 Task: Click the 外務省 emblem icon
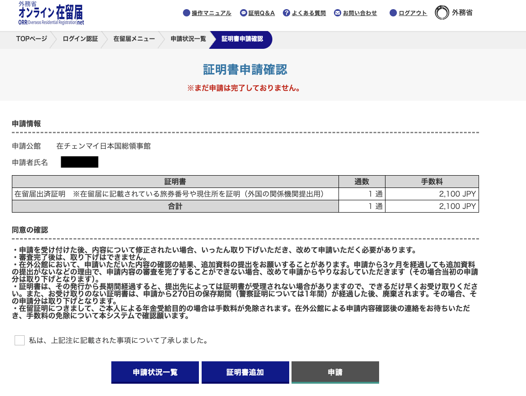[x=442, y=13]
